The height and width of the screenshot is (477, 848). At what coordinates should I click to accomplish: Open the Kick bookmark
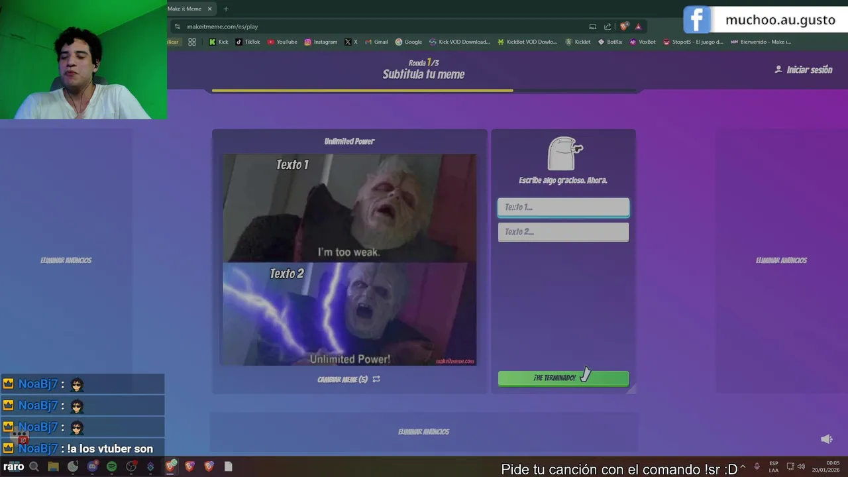[x=218, y=42]
